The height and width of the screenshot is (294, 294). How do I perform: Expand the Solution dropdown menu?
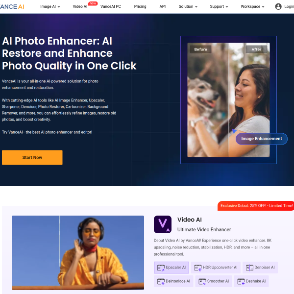click(188, 6)
